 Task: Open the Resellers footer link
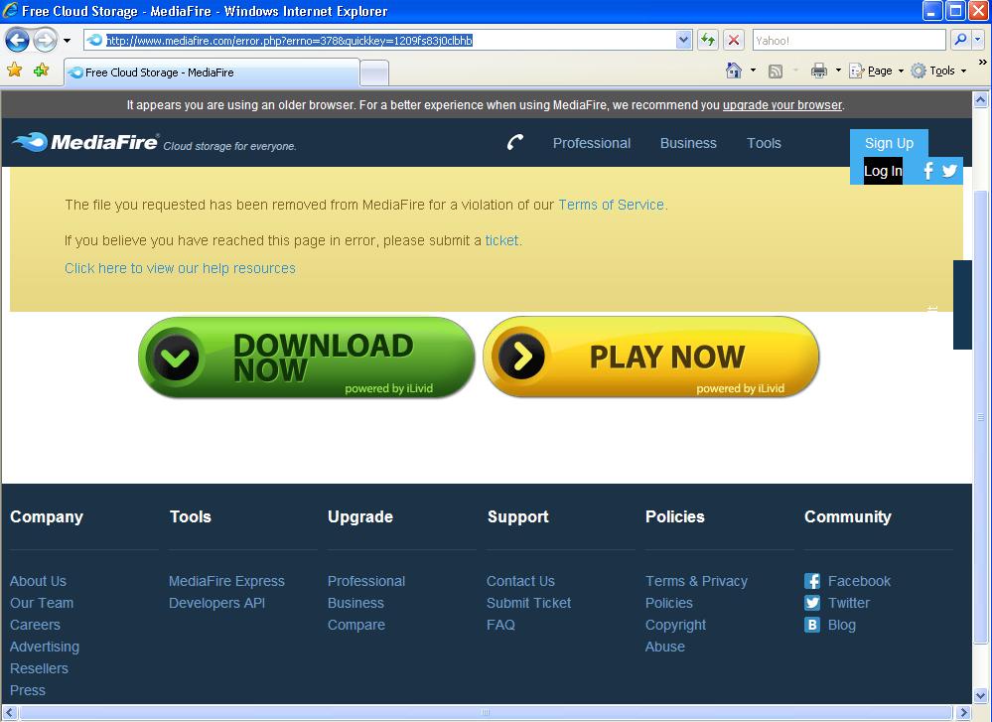(x=39, y=668)
